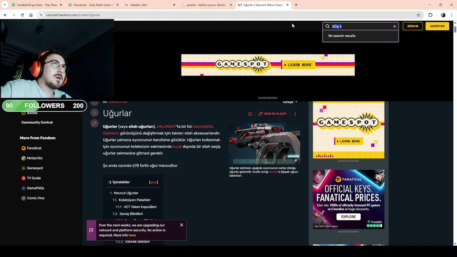This screenshot has height=257, width=457.
Task: Close the Valodle Skin tab
Action: tap(174, 5)
